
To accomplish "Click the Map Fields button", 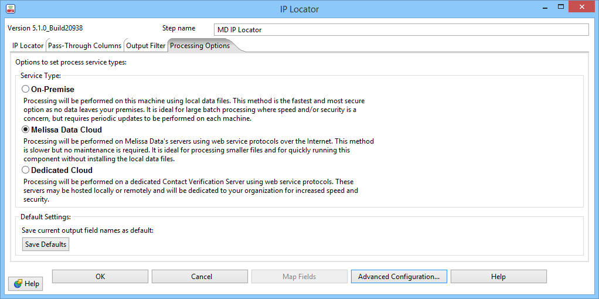I will tap(299, 277).
